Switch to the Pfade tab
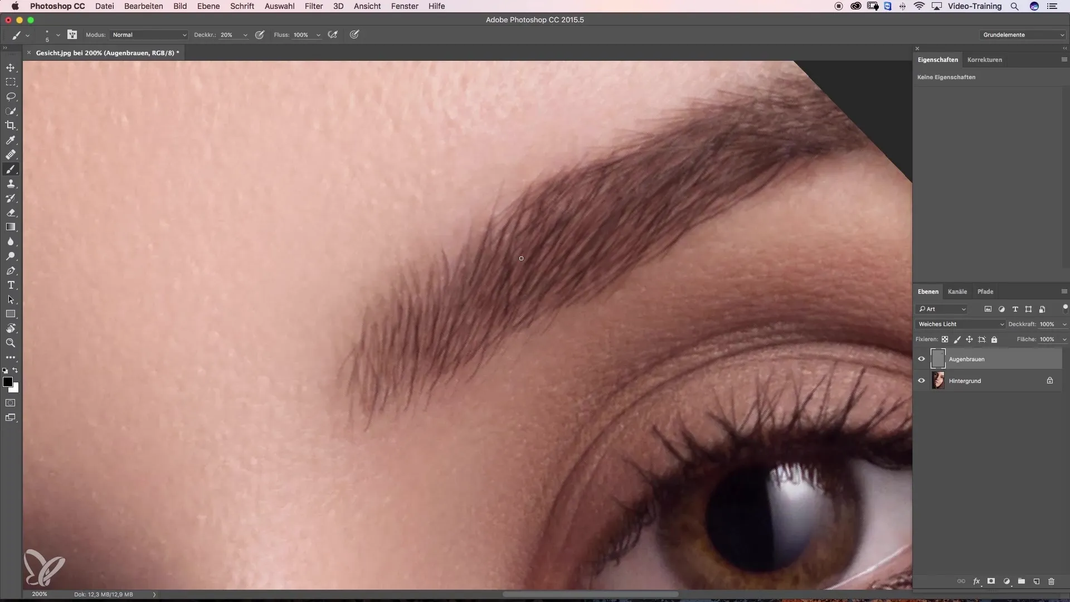 985,292
